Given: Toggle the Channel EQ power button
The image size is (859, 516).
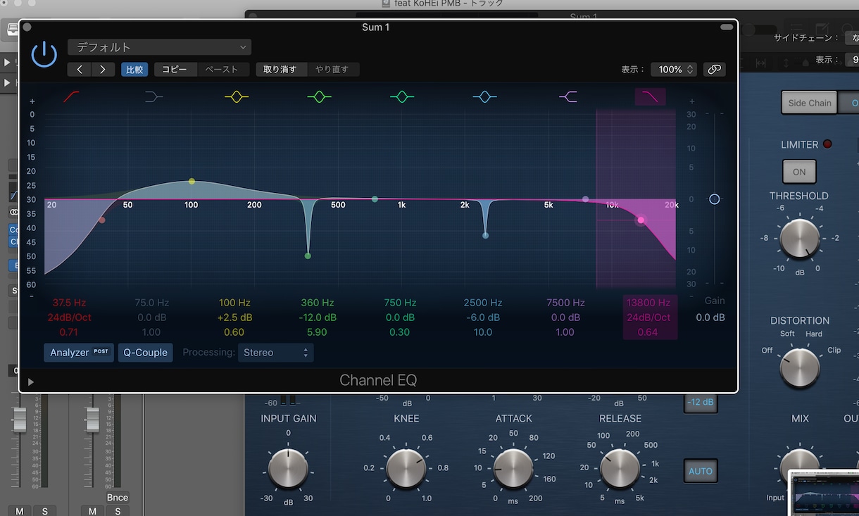Looking at the screenshot, I should pos(44,54).
